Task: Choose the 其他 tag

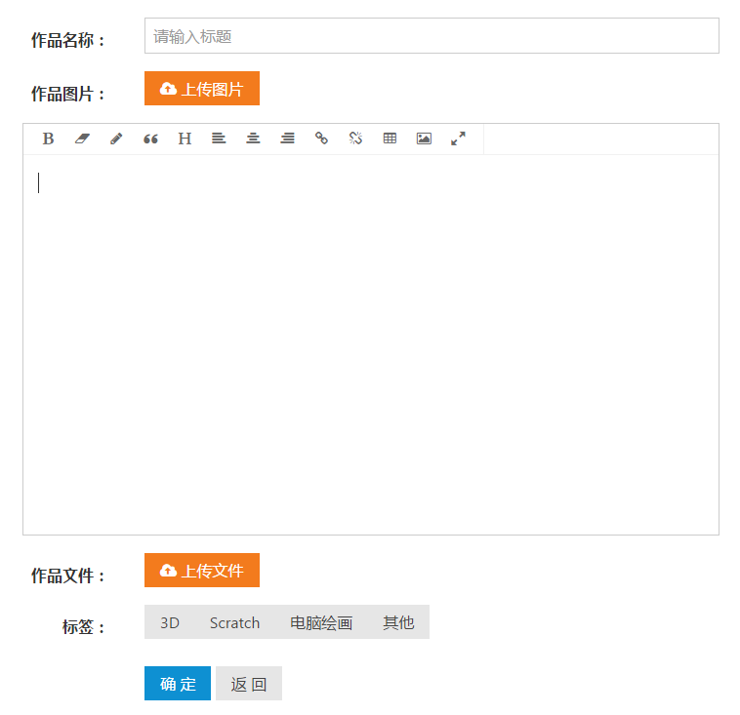Action: tap(398, 622)
